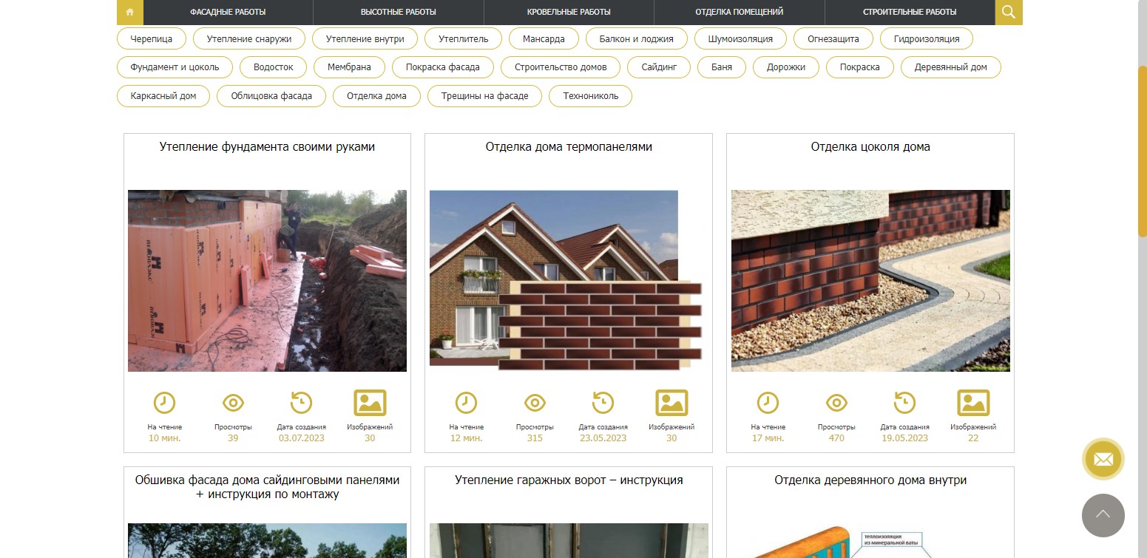Image resolution: width=1147 pixels, height=558 pixels.
Task: Select the Черепица tag
Action: pos(152,38)
